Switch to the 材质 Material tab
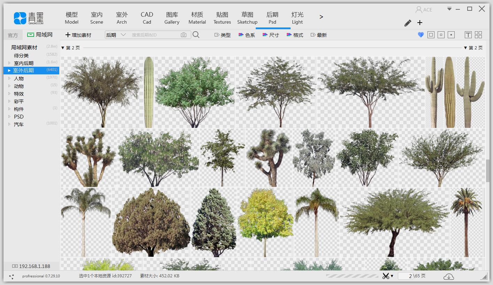 197,18
